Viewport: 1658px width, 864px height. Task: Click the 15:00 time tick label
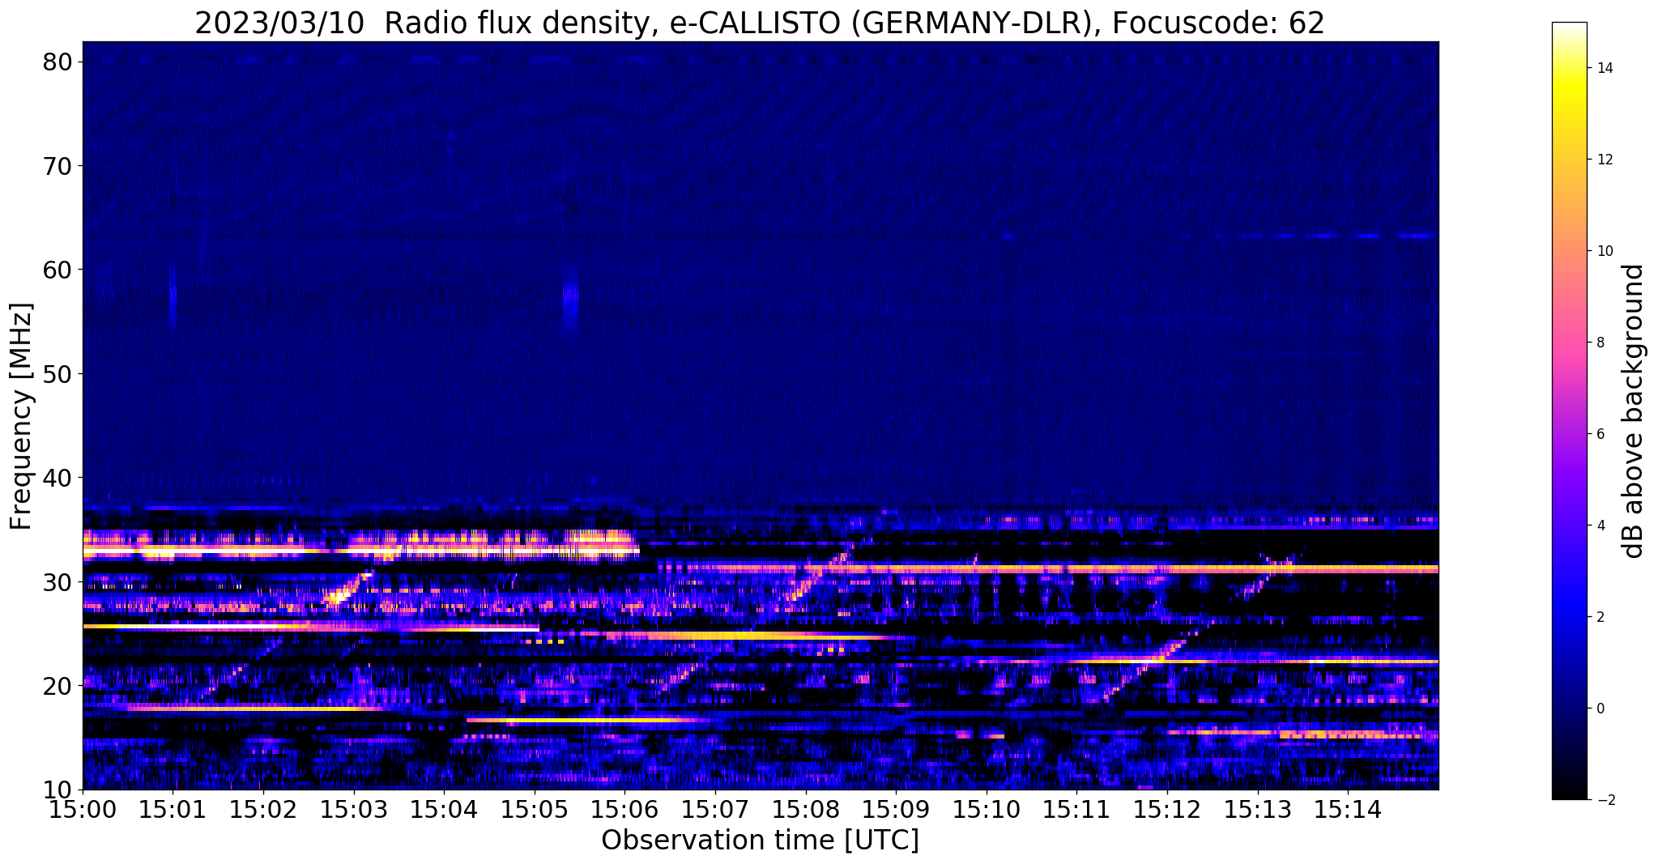(x=83, y=809)
